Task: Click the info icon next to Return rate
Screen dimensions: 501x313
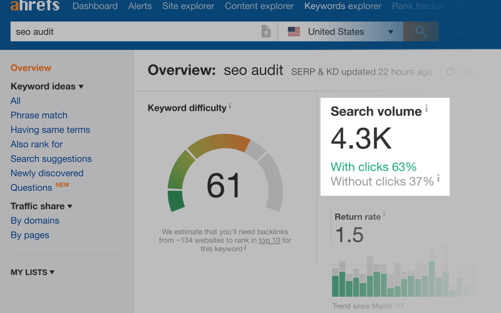Action: pyautogui.click(x=384, y=215)
